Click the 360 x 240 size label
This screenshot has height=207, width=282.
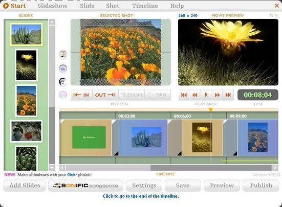(188, 16)
